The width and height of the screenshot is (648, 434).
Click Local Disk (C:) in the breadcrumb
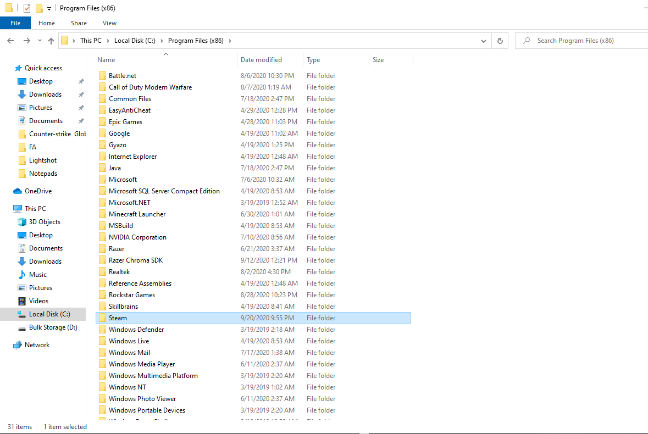click(135, 41)
